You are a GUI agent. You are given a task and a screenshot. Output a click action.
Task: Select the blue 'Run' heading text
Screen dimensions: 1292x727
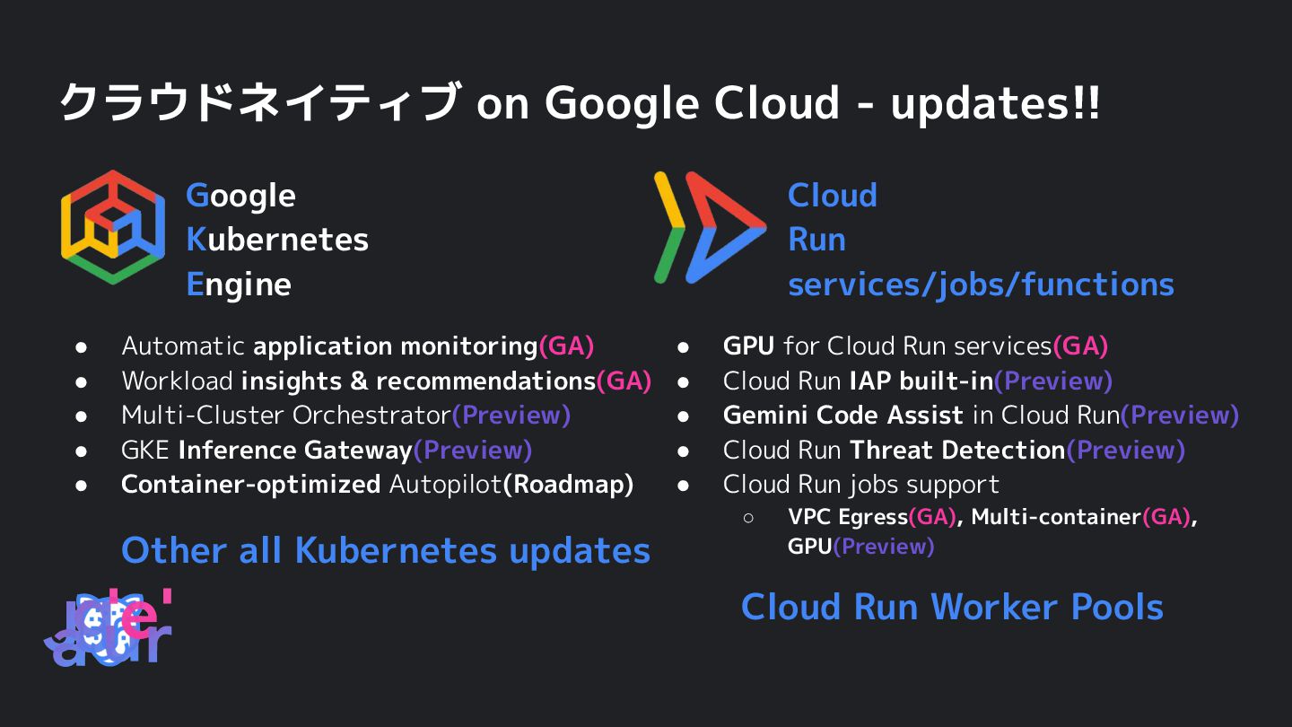tap(816, 240)
